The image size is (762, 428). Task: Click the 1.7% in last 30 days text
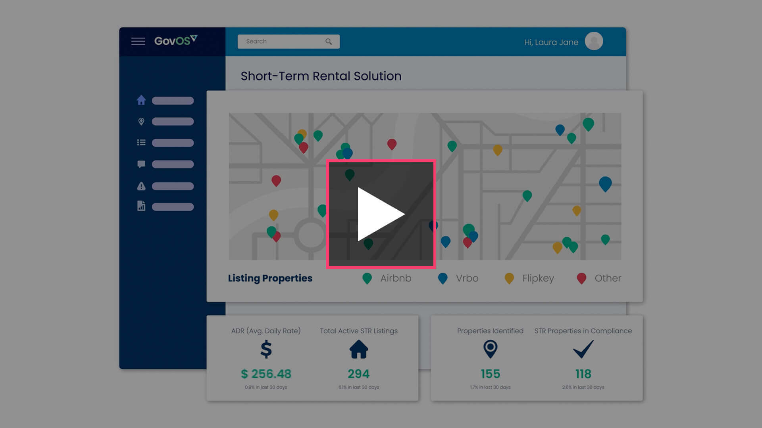[x=491, y=387]
